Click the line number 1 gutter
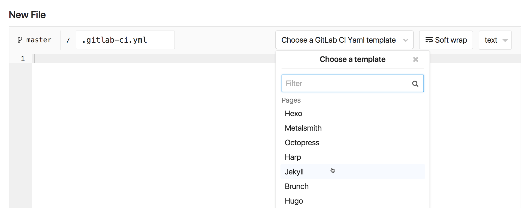The height and width of the screenshot is (208, 530). tap(23, 58)
